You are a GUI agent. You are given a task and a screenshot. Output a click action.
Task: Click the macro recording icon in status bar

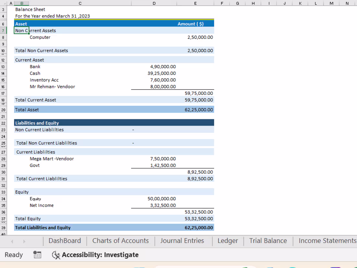coord(37,255)
